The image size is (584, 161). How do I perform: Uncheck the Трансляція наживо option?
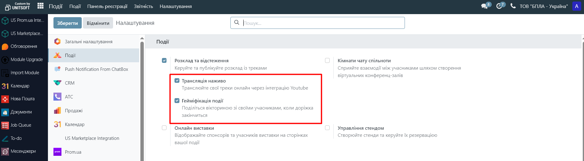coord(177,81)
